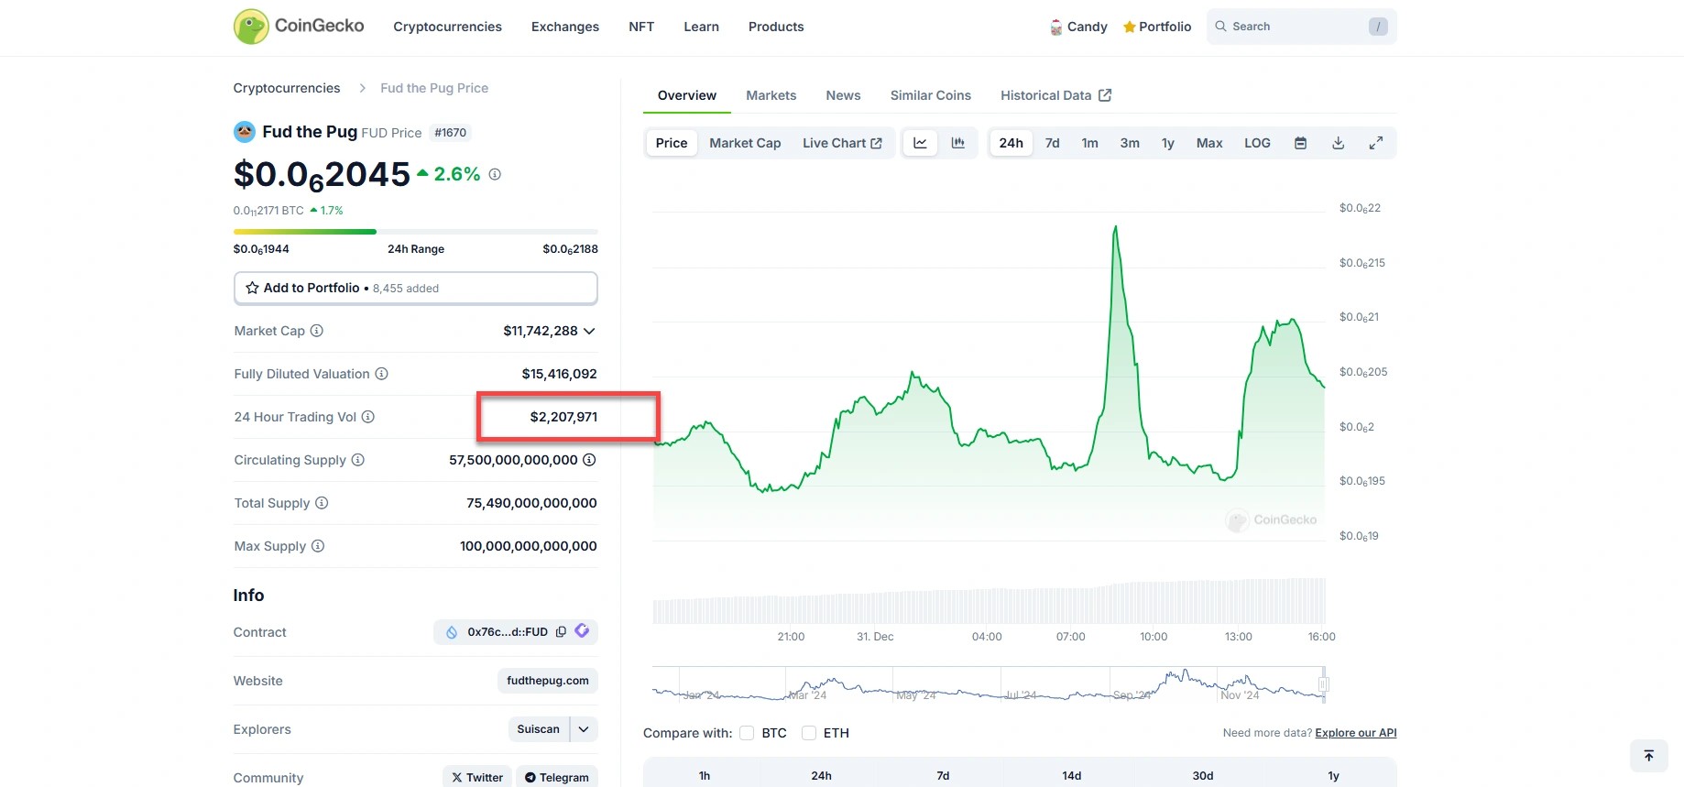Image resolution: width=1684 pixels, height=787 pixels.
Task: Click the Market Cap info icon
Action: click(317, 331)
